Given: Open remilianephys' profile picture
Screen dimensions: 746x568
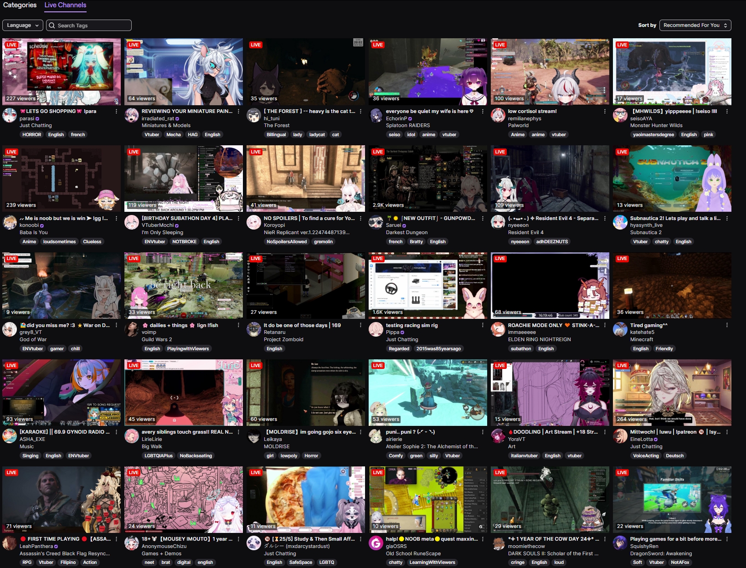Looking at the screenshot, I should (498, 115).
